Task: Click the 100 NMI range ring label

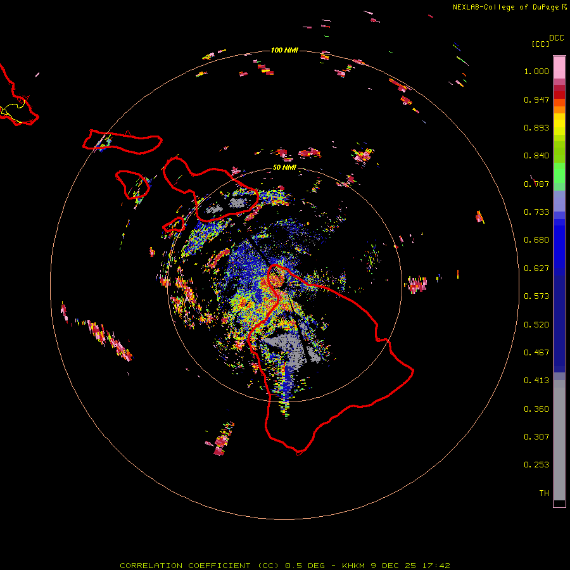Action: 284,50
